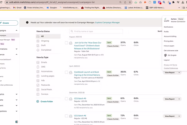This screenshot has width=187, height=125.
Task: Filter by Emails type icon
Action: (x=38, y=62)
